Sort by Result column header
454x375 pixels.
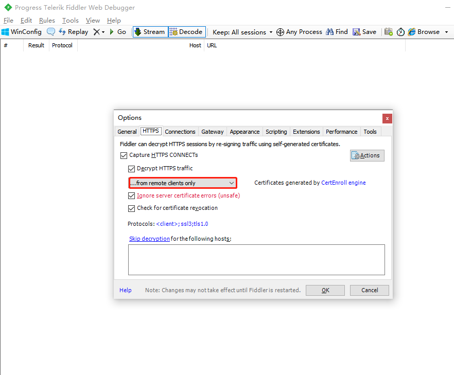coord(36,45)
